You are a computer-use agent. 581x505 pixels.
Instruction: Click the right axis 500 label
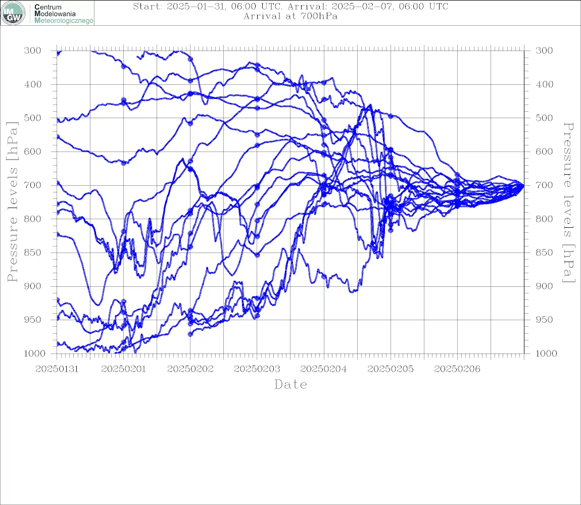[544, 118]
